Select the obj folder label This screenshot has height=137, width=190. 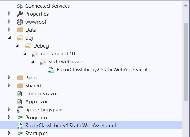(x=29, y=38)
